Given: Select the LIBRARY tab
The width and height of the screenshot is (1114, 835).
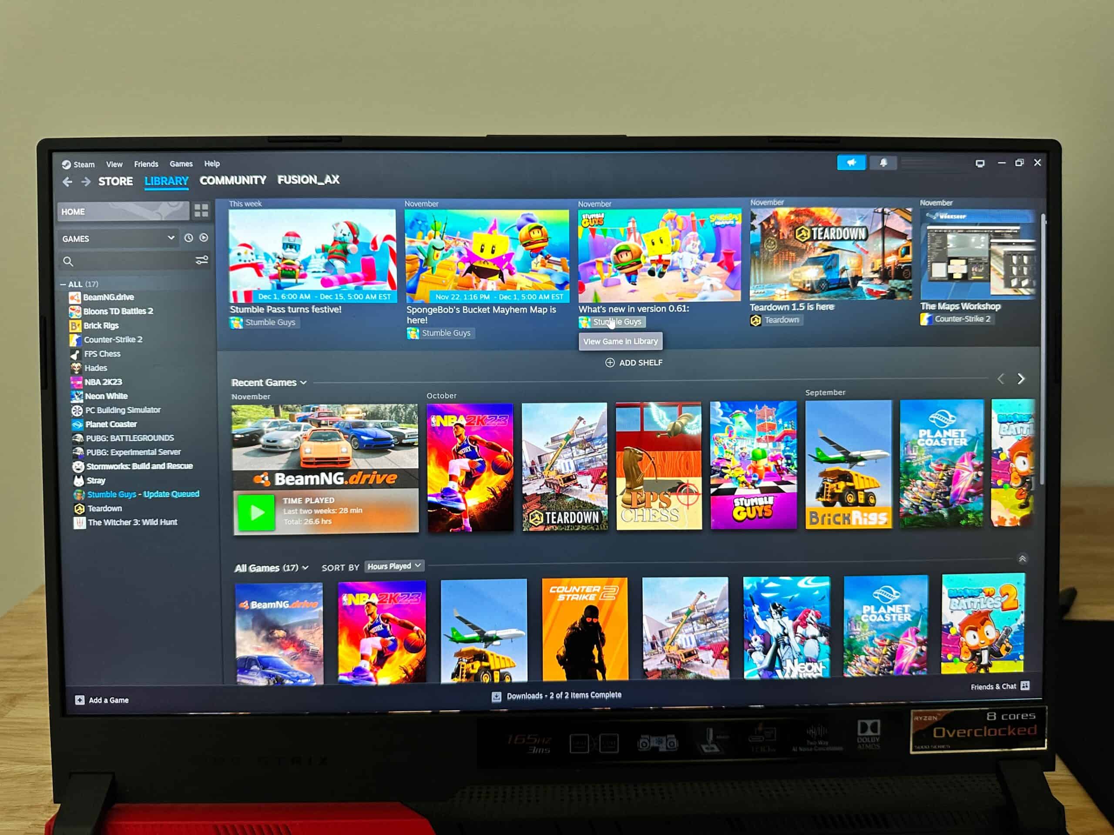Looking at the screenshot, I should click(x=167, y=180).
